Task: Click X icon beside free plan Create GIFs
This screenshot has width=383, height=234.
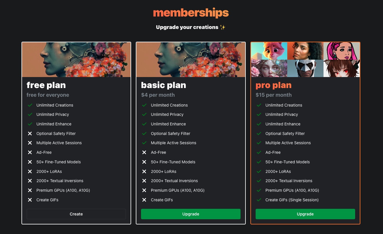Action: pyautogui.click(x=30, y=200)
